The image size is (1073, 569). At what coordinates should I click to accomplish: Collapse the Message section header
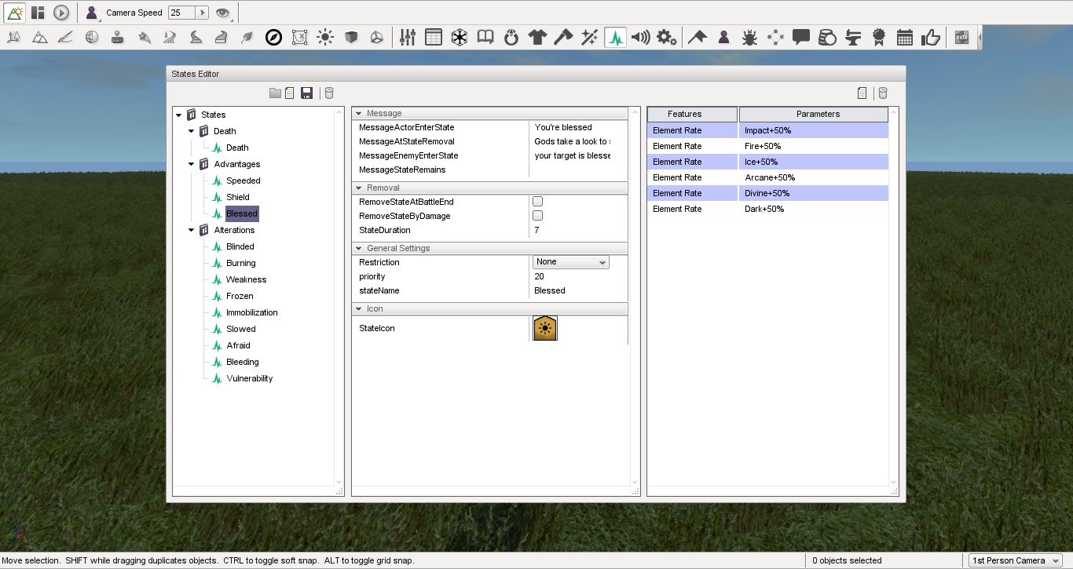click(x=360, y=112)
